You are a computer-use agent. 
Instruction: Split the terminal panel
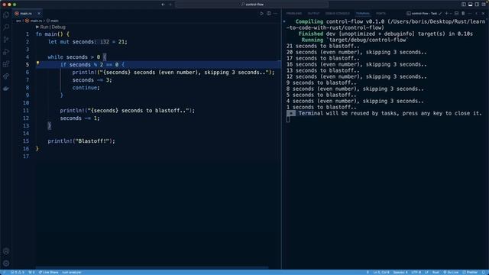pos(456,14)
